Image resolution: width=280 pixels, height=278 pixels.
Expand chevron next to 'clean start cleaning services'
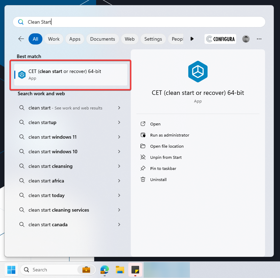[x=119, y=210]
